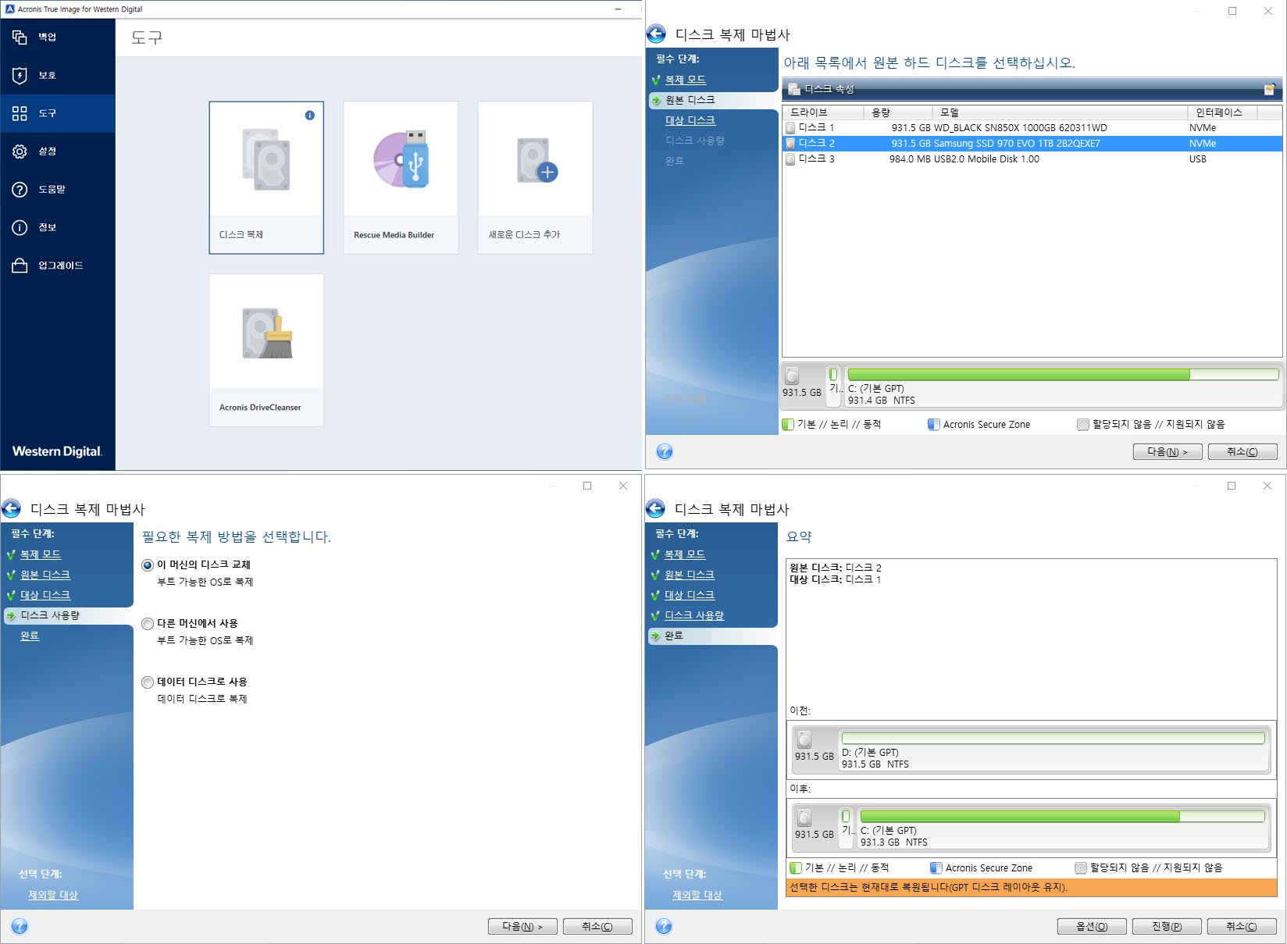This screenshot has height=944, width=1287.
Task: Click help icon in clone method wizard
Action: (20, 926)
